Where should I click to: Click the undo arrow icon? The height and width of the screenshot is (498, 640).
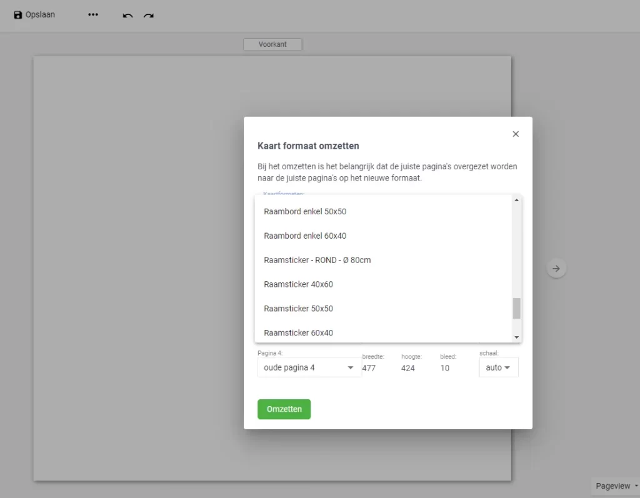pos(127,15)
